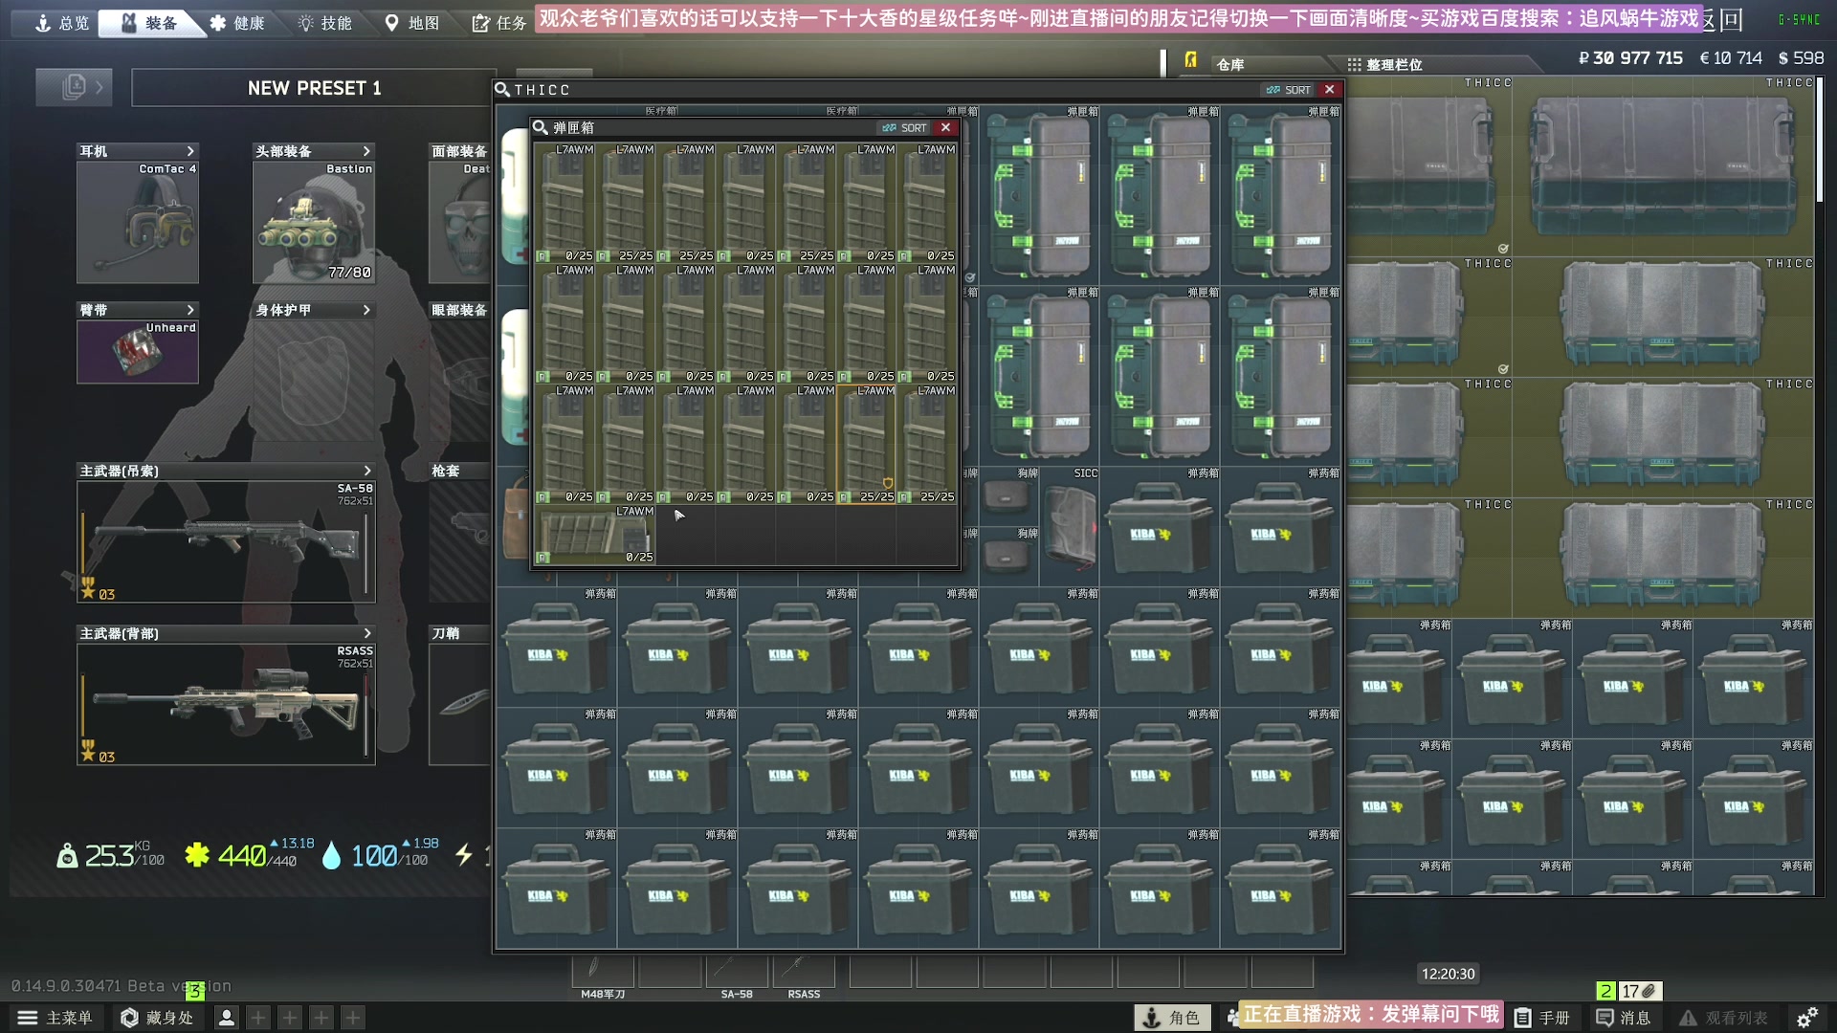The image size is (1837, 1033).
Task: Select the highlighted orange-bordered L7AWM magazine
Action: [x=867, y=445]
